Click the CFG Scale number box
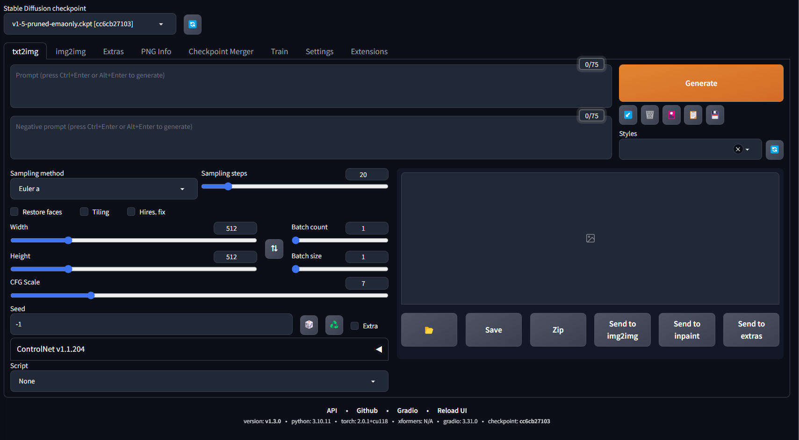The height and width of the screenshot is (440, 799). click(367, 283)
